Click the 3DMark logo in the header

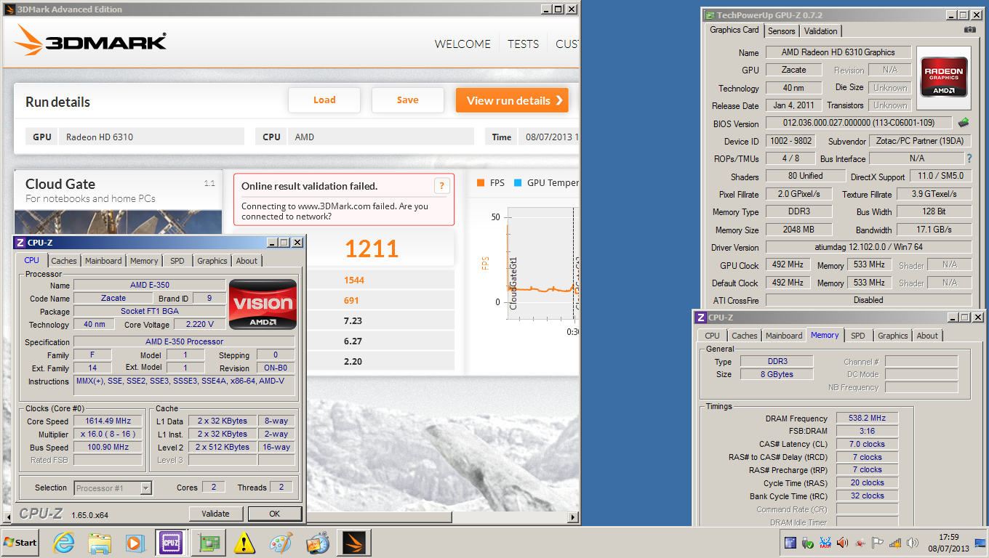point(91,41)
